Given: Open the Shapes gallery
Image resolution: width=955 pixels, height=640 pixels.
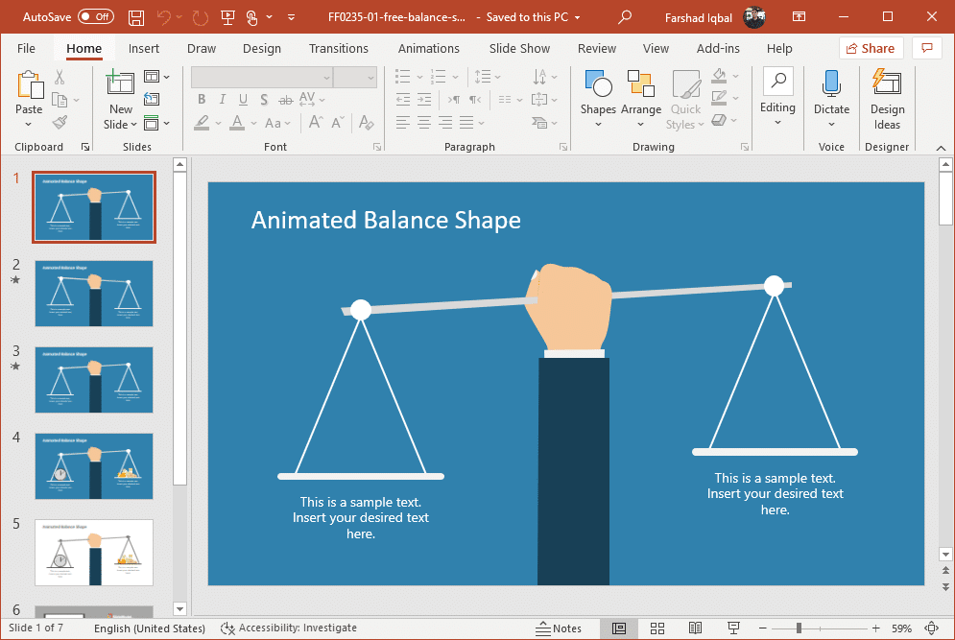Looking at the screenshot, I should 598,98.
